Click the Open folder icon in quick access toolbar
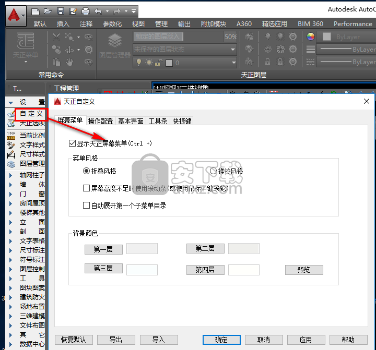 48,11
